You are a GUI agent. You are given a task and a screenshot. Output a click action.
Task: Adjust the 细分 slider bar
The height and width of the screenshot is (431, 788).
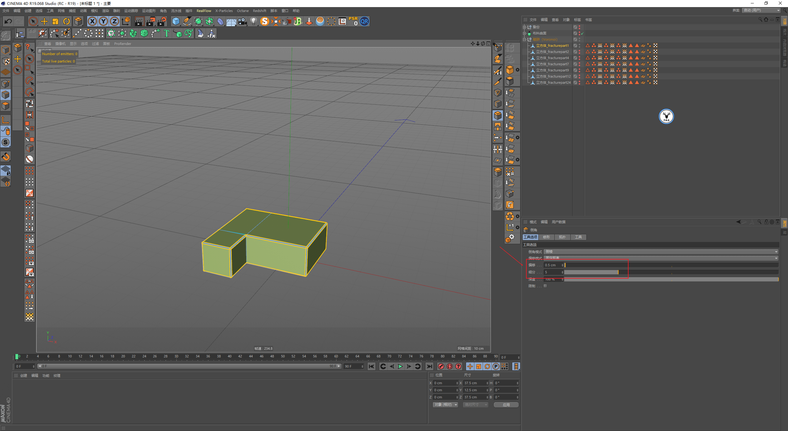tap(671, 272)
